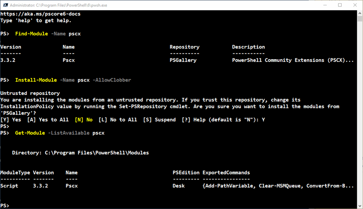Click the scrollbar down arrow
The height and width of the screenshot is (209, 363).
pyautogui.click(x=360, y=206)
